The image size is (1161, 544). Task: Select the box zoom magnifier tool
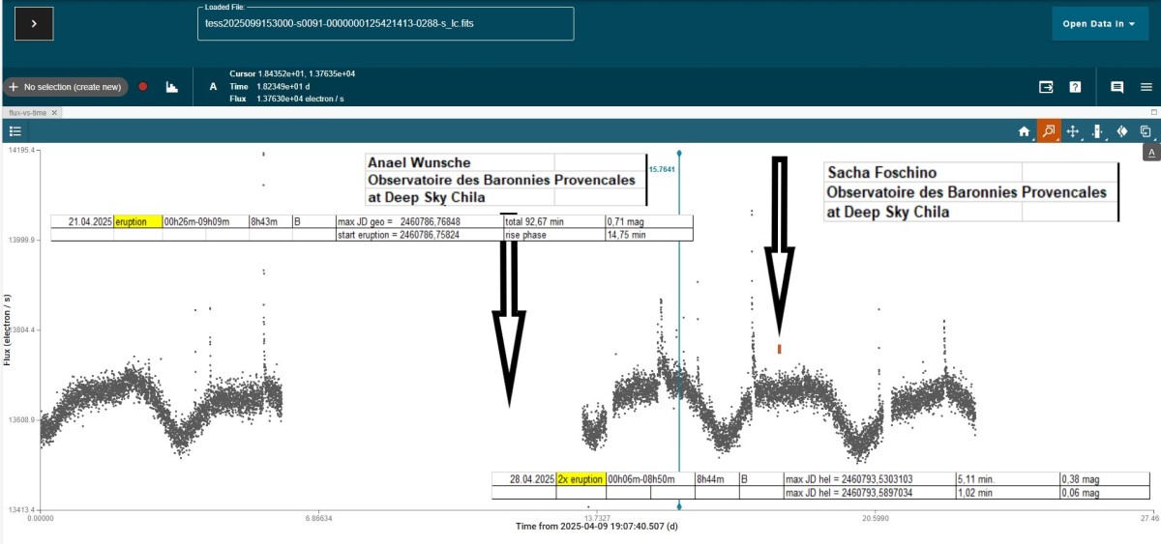pyautogui.click(x=1048, y=131)
